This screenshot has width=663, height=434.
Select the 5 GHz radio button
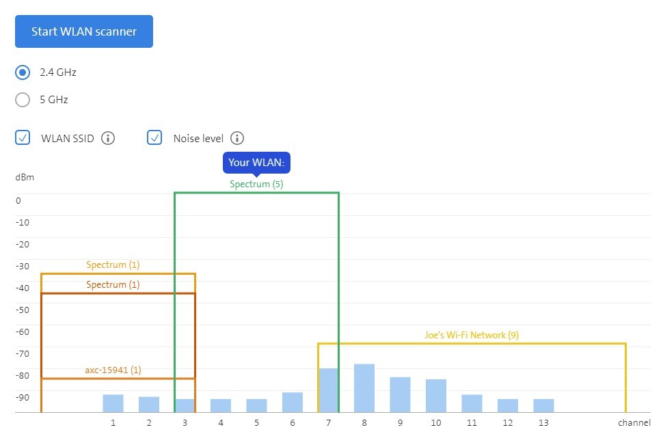(23, 100)
